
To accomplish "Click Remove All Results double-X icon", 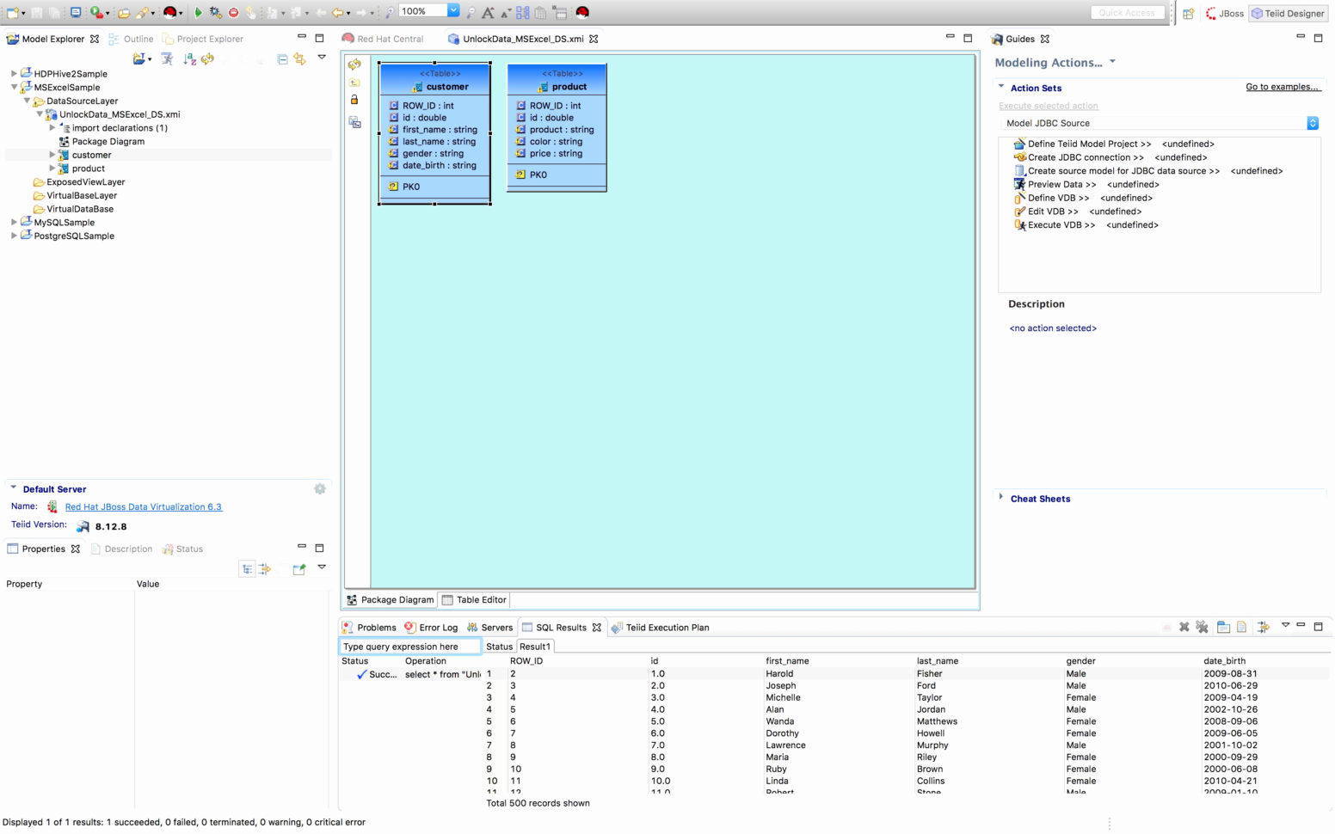I will (1202, 628).
